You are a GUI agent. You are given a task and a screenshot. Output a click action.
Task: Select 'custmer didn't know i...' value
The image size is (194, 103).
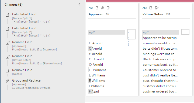(x=160, y=86)
